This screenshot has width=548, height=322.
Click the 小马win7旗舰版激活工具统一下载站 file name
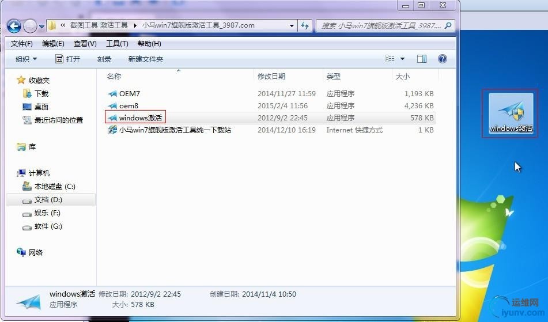(x=175, y=130)
